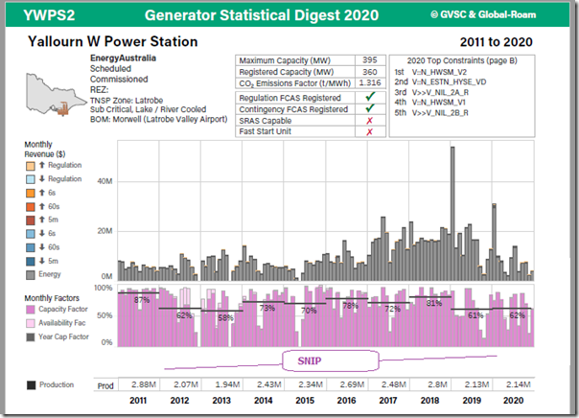Click the 2015 year axis label
Image resolution: width=579 pixels, height=418 pixels.
point(305,401)
